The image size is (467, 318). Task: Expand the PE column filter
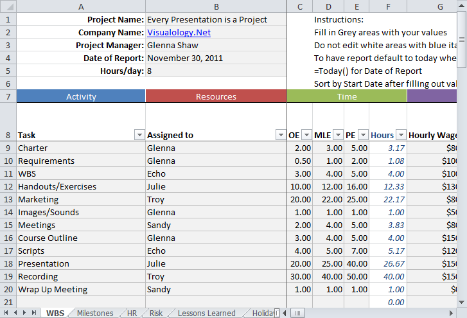[362, 135]
